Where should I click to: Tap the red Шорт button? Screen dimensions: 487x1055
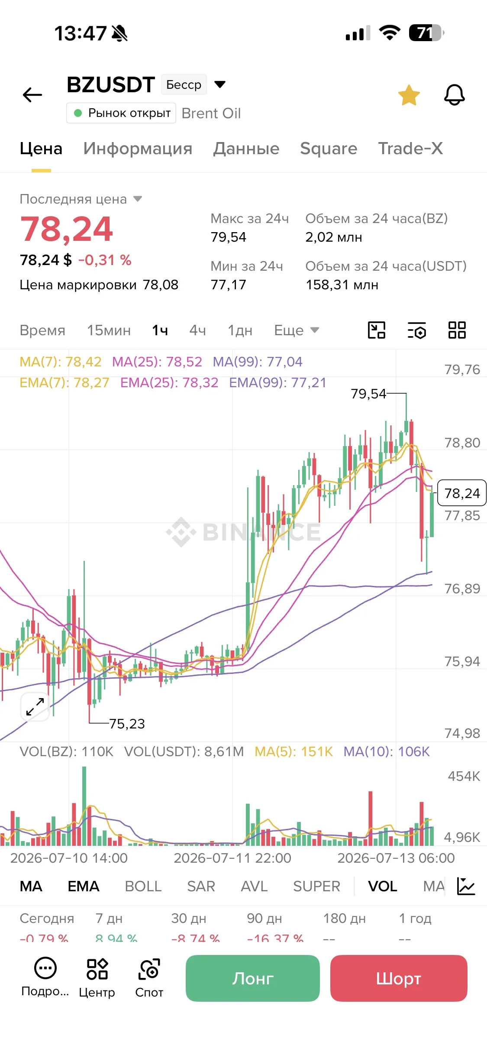tap(399, 978)
